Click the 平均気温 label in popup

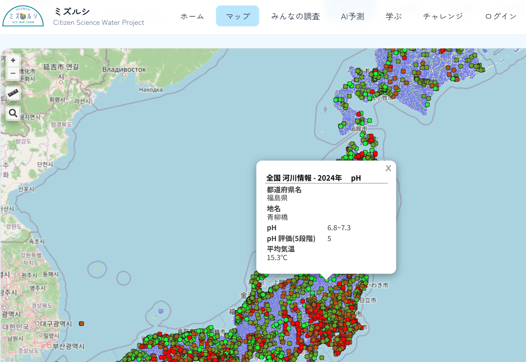(x=281, y=249)
